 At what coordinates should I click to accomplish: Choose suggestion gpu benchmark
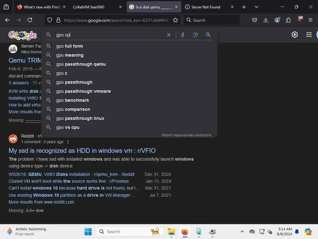(x=129, y=100)
